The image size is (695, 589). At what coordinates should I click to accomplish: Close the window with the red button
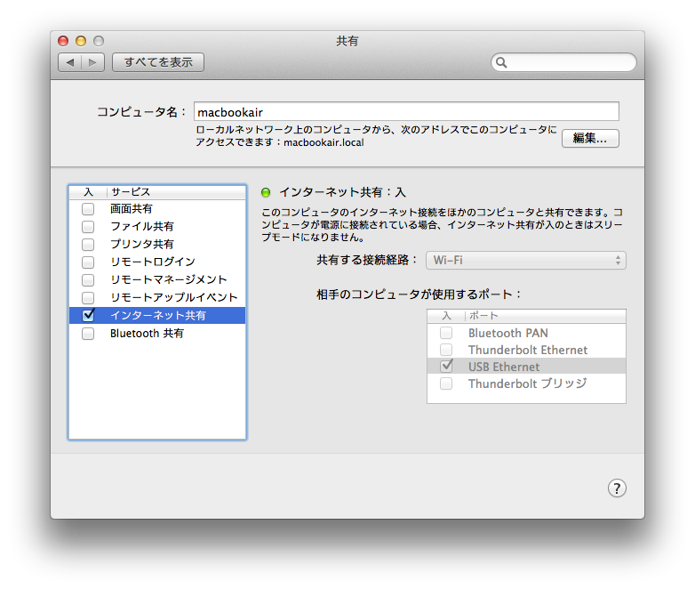tap(63, 41)
